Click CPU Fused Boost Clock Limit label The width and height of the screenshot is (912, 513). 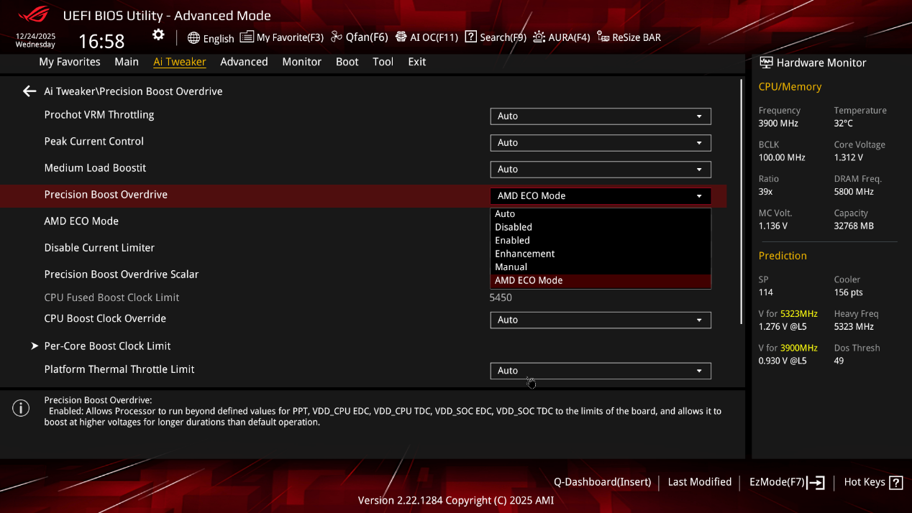[111, 297]
